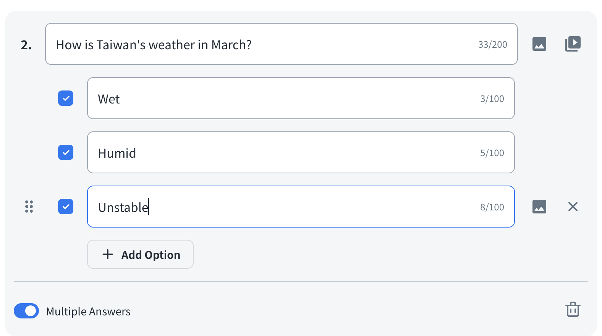Viewport: 602px width, 336px height.
Task: Place the cursor in the Unstable field
Action: tap(283, 207)
